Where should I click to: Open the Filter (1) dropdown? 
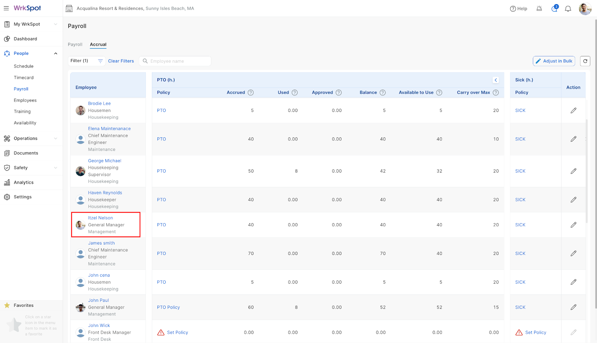coord(87,61)
